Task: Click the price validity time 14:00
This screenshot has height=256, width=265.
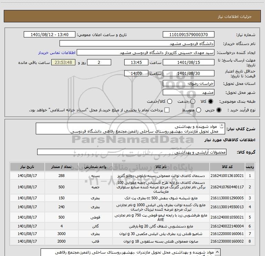Action: click(136, 74)
